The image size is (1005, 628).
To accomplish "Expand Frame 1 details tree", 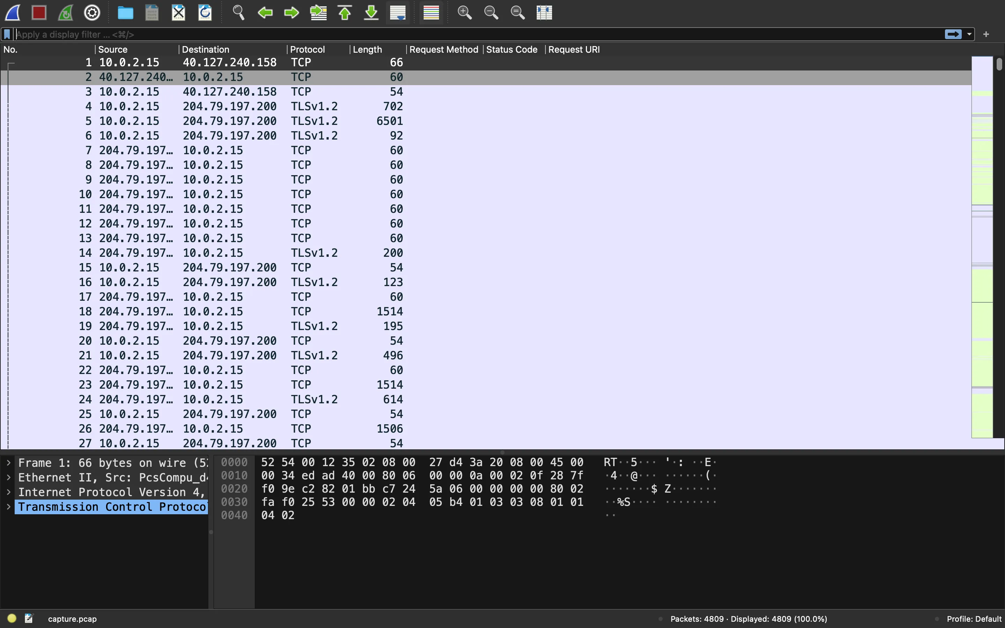I will pyautogui.click(x=8, y=462).
